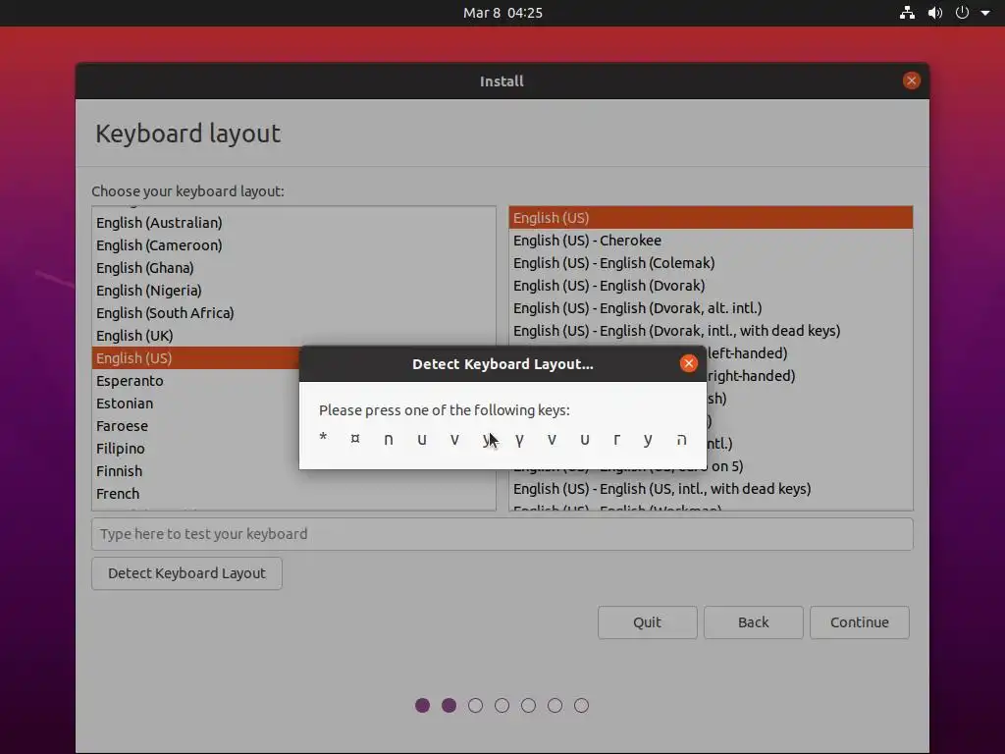This screenshot has height=754, width=1005.
Task: Select Finnish layout
Action: click(x=293, y=471)
